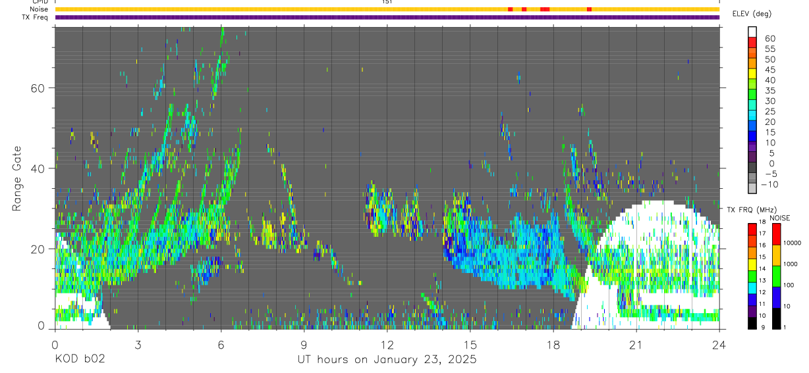Click the 18 hour tick label on time axis
The height and width of the screenshot is (373, 809).
pos(553,345)
